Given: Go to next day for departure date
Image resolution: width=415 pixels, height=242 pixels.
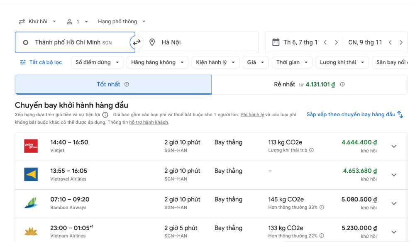Looking at the screenshot, I should (x=336, y=42).
